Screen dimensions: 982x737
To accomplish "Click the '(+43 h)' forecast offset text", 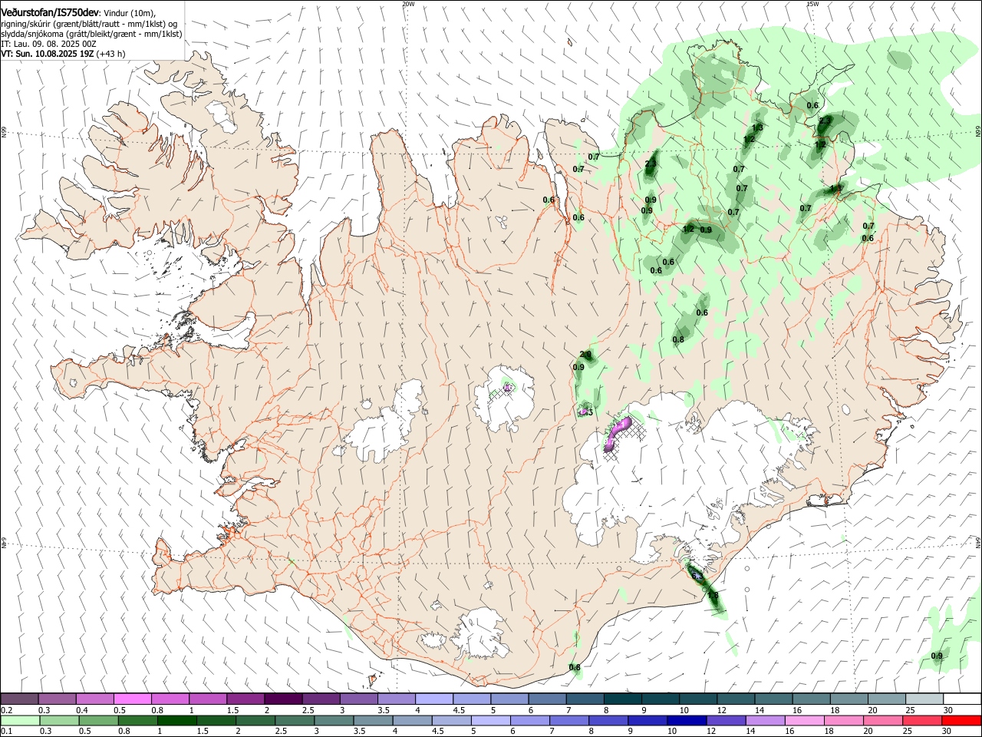I will [111, 54].
